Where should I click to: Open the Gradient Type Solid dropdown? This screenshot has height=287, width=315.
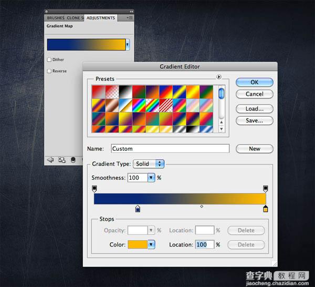[149, 163]
